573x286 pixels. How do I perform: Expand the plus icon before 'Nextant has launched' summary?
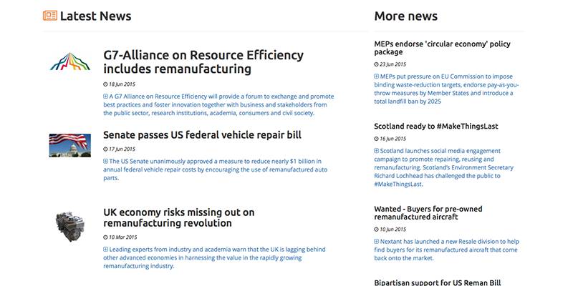[377, 242]
